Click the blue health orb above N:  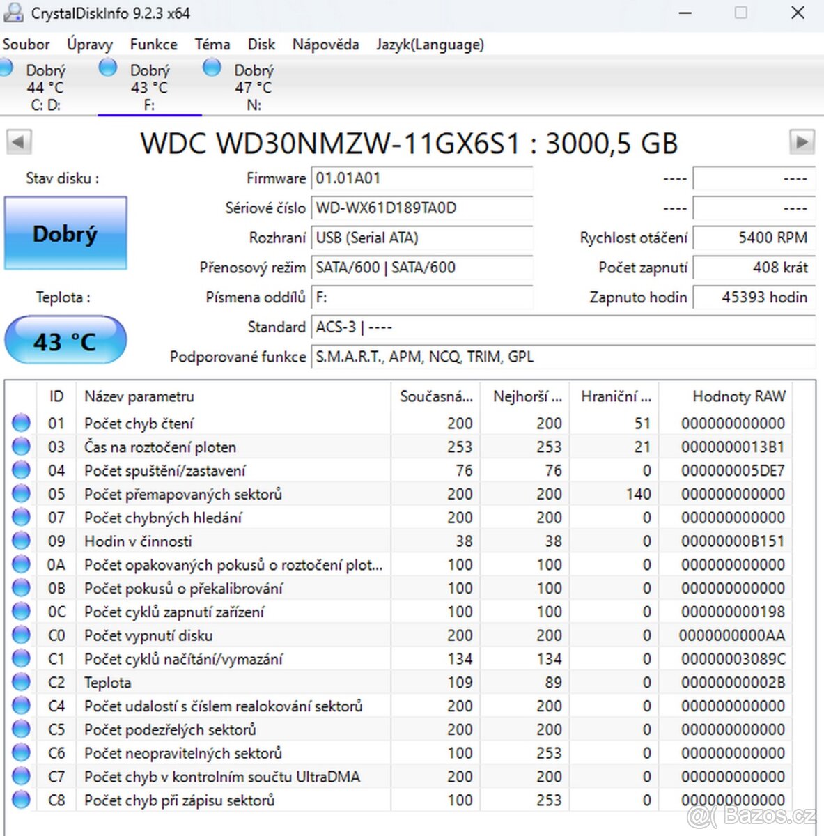pos(212,68)
